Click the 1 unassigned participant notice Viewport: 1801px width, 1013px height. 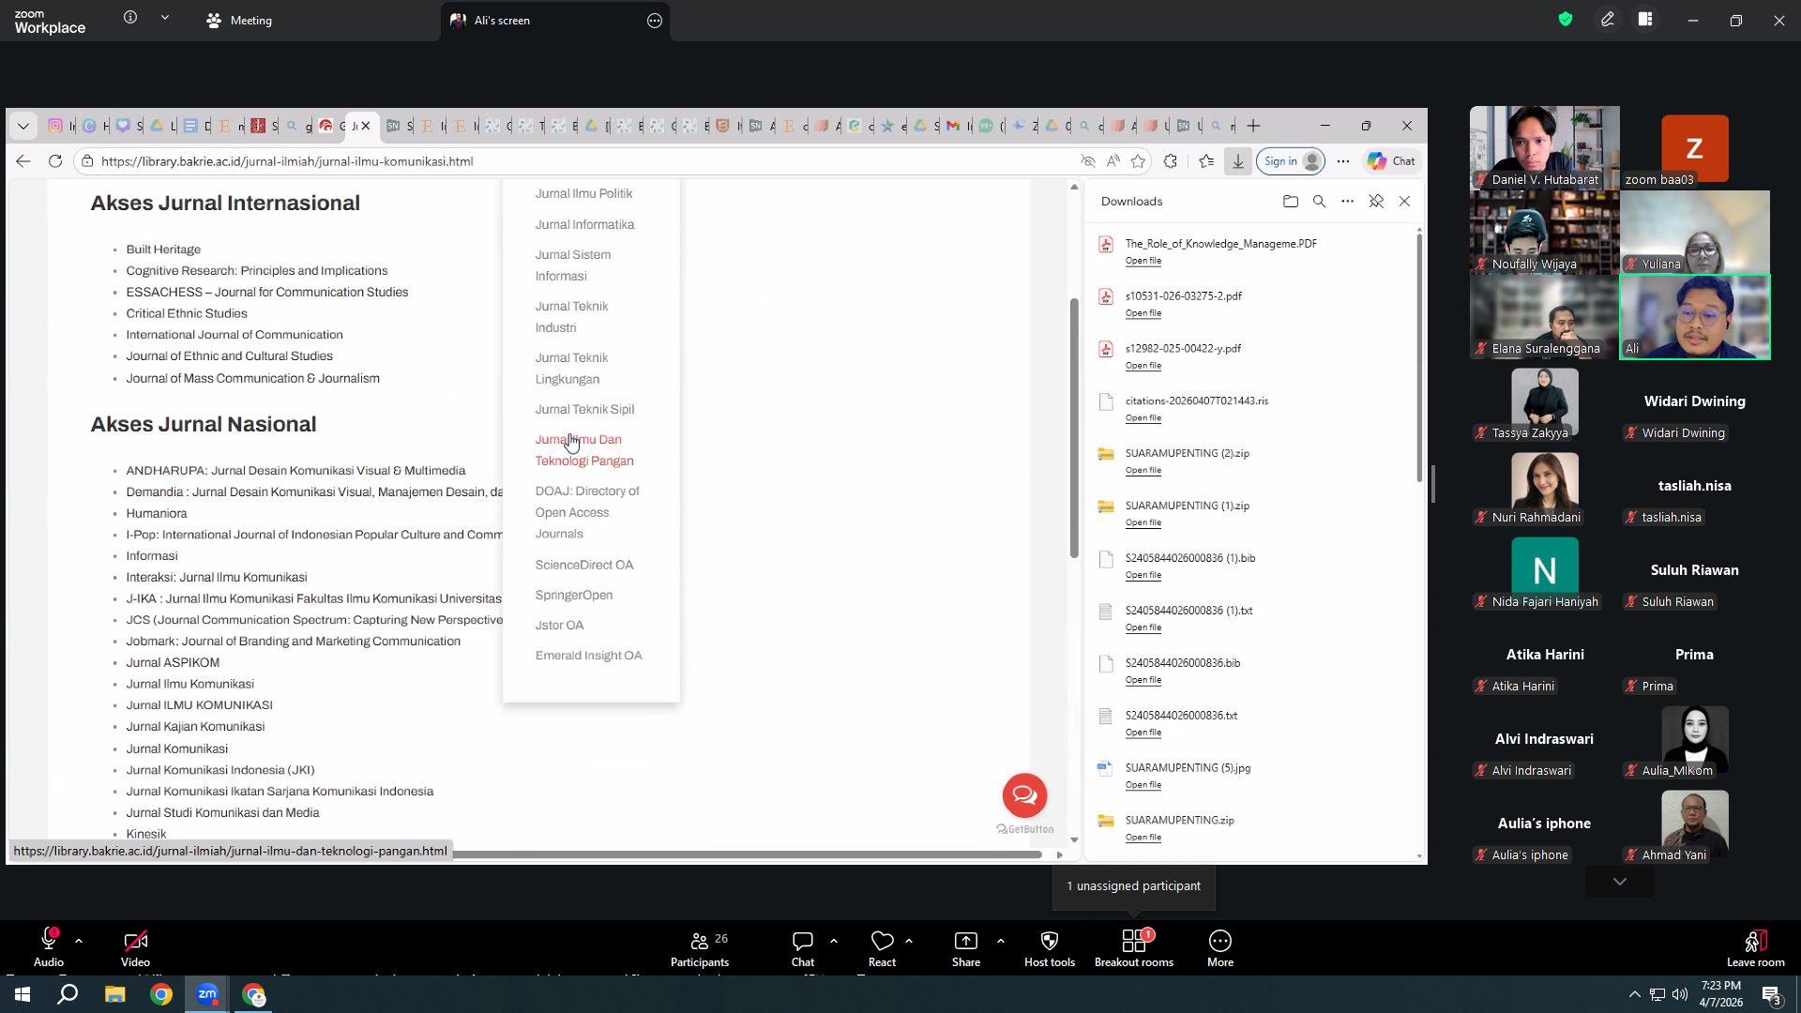(x=1133, y=886)
